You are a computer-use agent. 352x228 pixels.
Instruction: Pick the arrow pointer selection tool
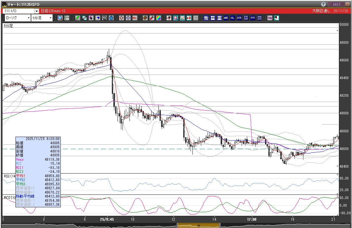91,18
